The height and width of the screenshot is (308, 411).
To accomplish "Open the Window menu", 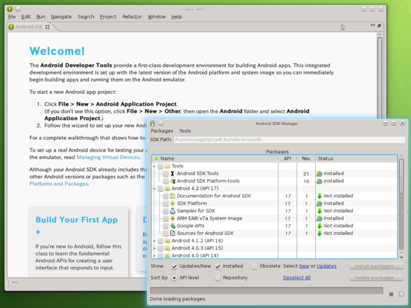I will (157, 17).
